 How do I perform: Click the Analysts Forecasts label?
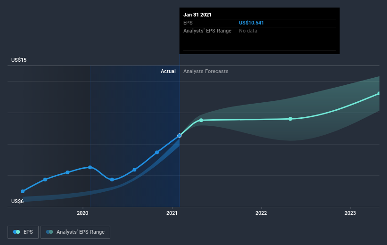click(x=206, y=71)
